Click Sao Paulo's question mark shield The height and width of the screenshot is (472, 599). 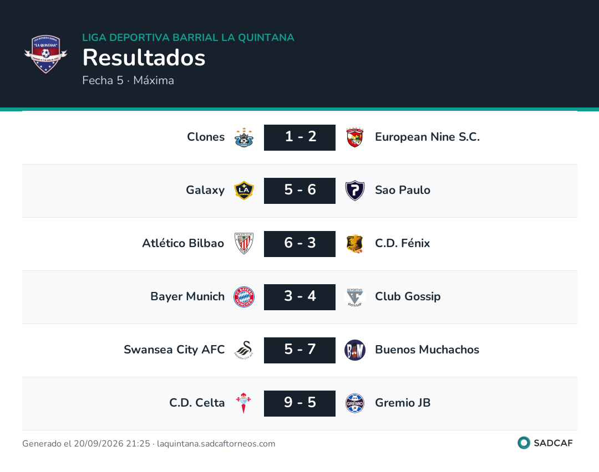pos(355,191)
